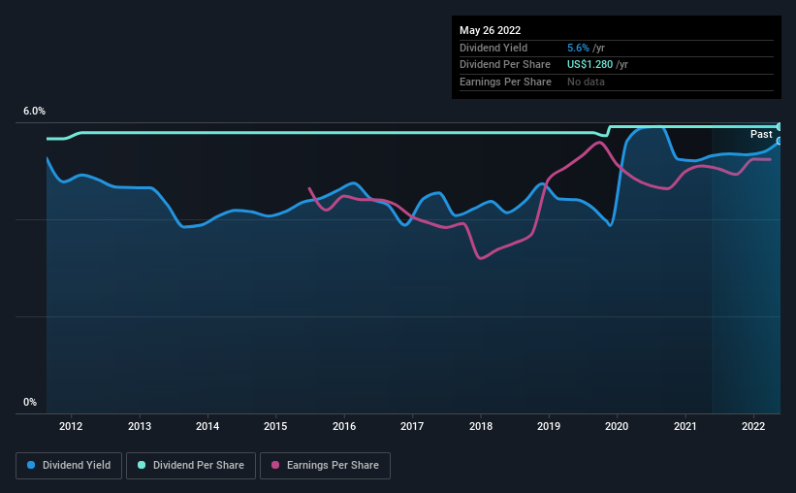Select the 2022 x-axis label

[753, 426]
